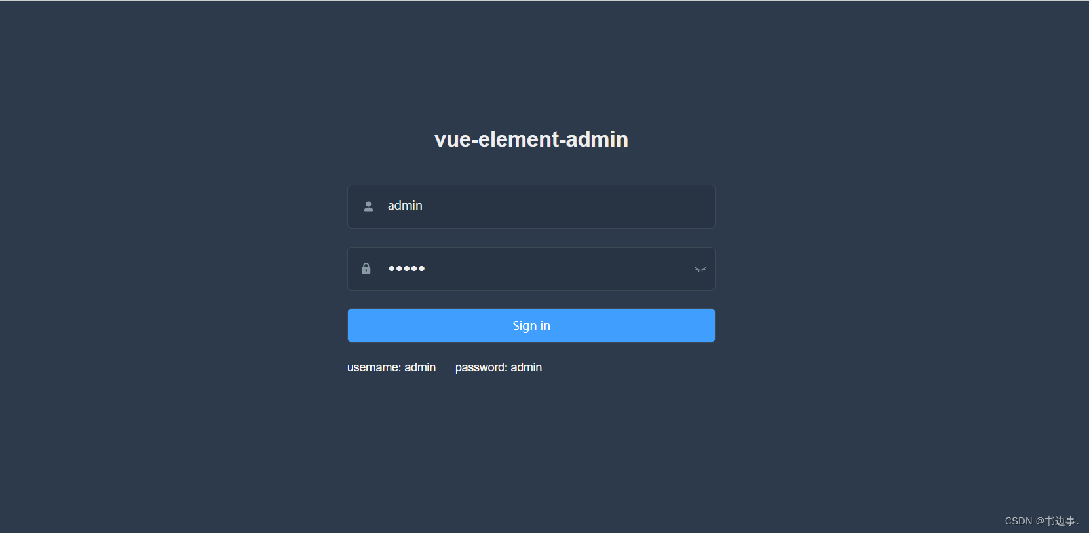Click the lock icon in the password field
Image resolution: width=1089 pixels, height=533 pixels.
coord(366,268)
